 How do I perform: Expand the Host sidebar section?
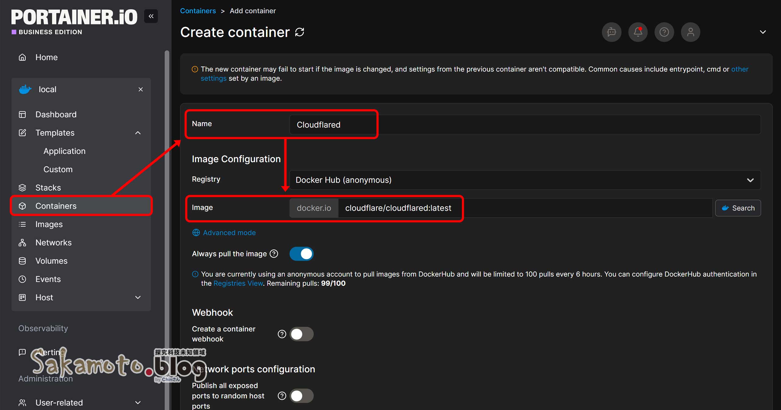tap(138, 297)
